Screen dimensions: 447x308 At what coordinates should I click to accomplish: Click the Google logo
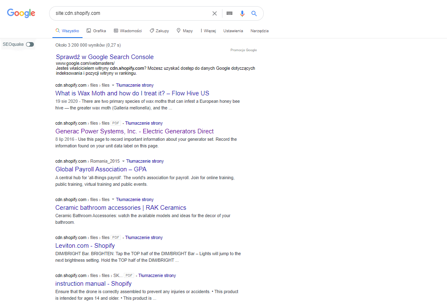tap(21, 13)
